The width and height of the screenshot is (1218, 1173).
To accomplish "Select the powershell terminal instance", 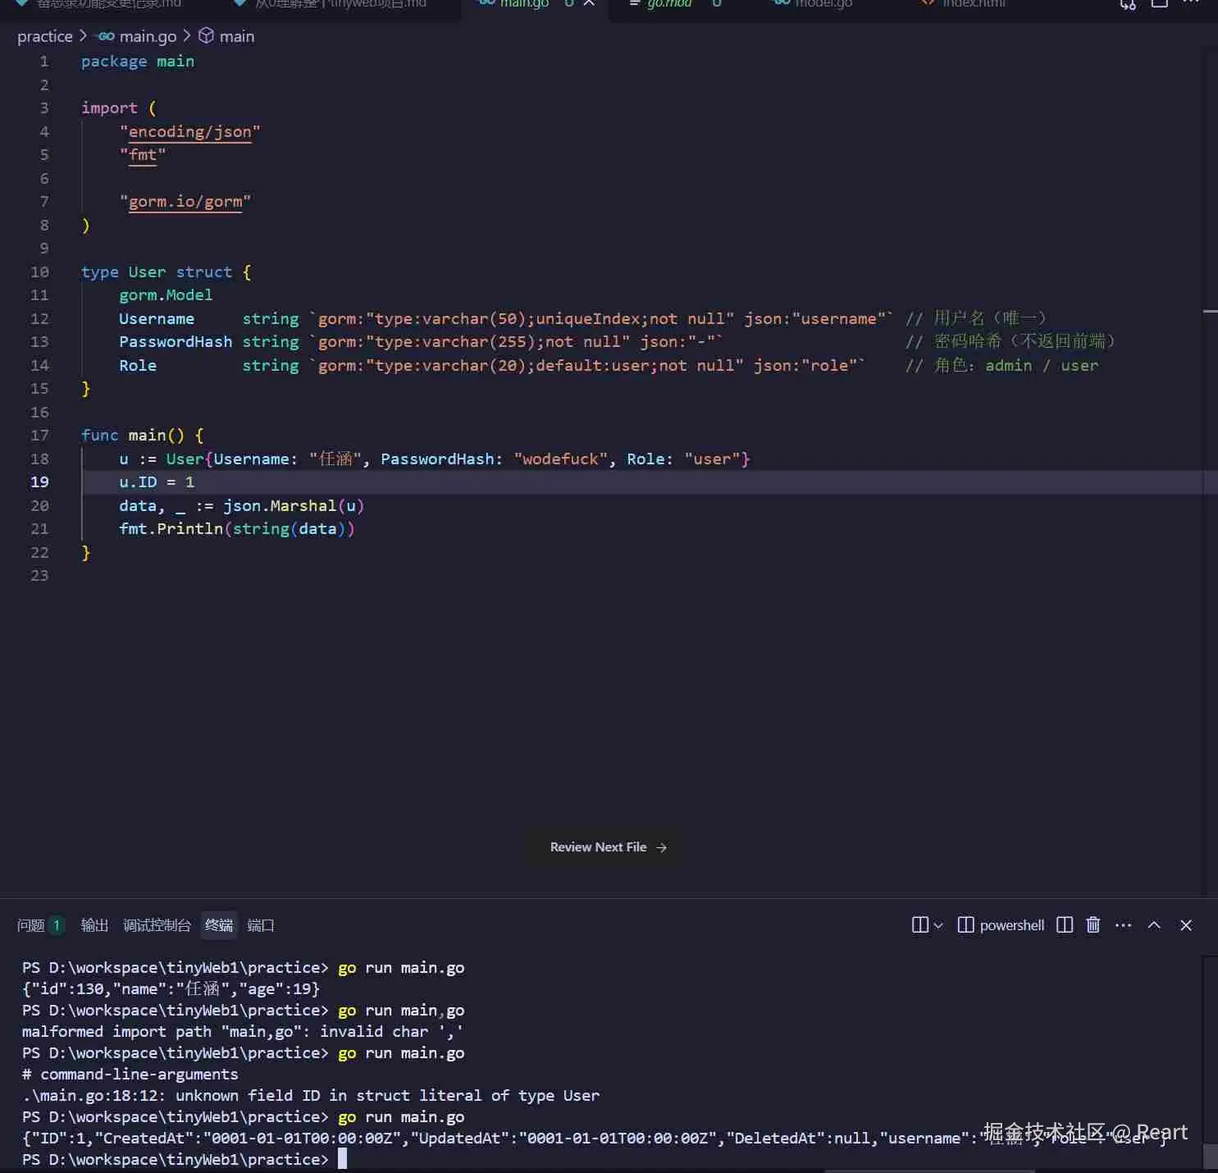I will [1001, 925].
